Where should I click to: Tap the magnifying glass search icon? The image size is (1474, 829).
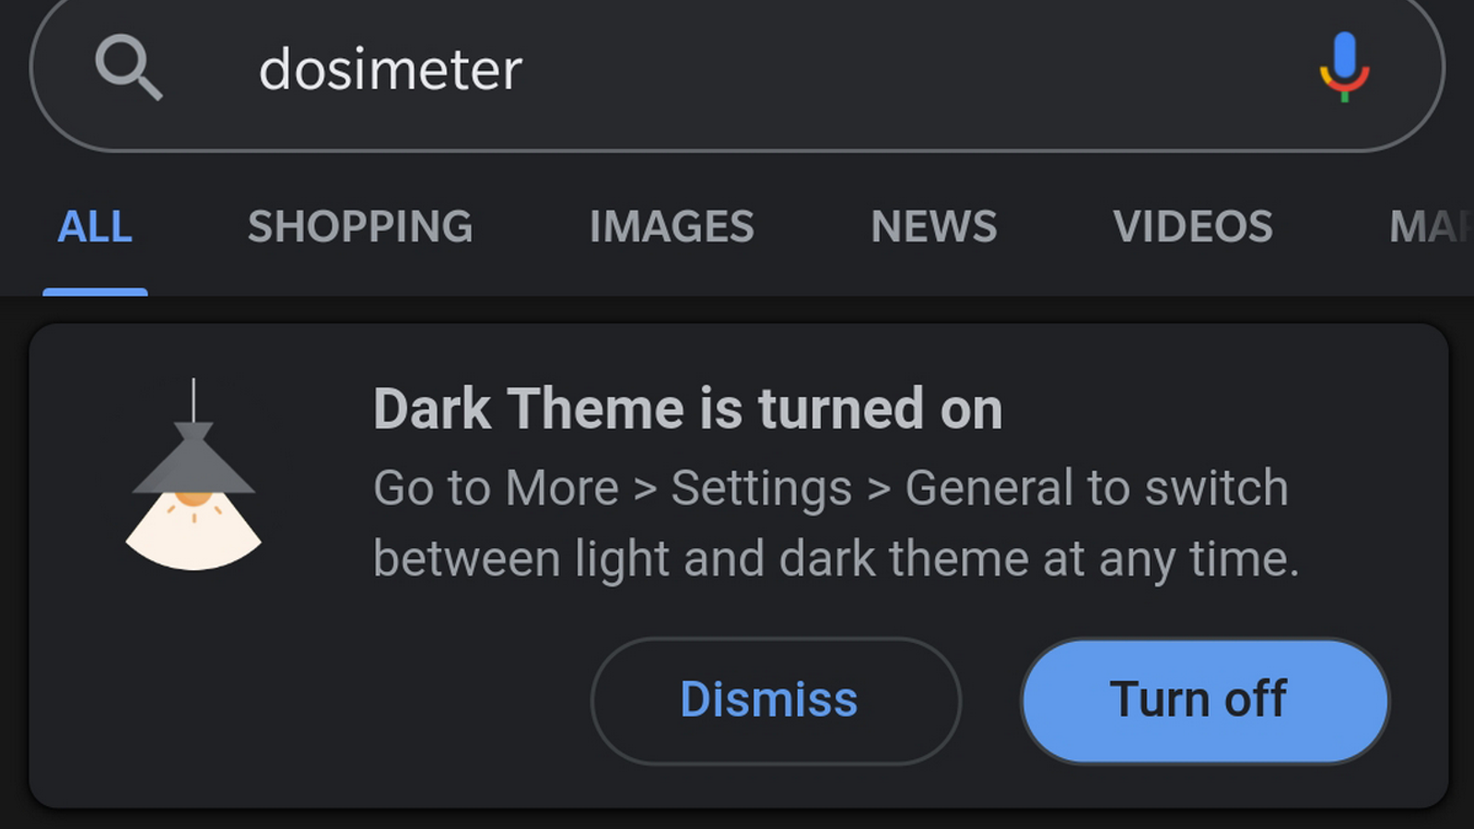(x=129, y=67)
